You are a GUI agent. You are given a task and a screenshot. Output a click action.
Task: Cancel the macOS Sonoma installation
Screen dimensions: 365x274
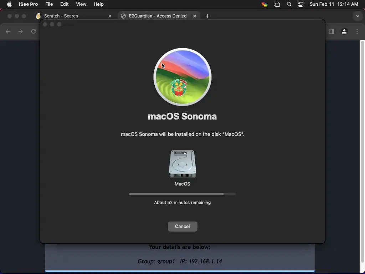click(182, 227)
